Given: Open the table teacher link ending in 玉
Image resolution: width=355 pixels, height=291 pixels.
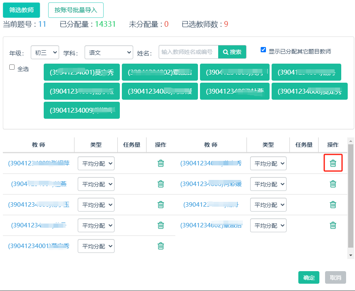Looking at the screenshot, I should pos(39,204).
